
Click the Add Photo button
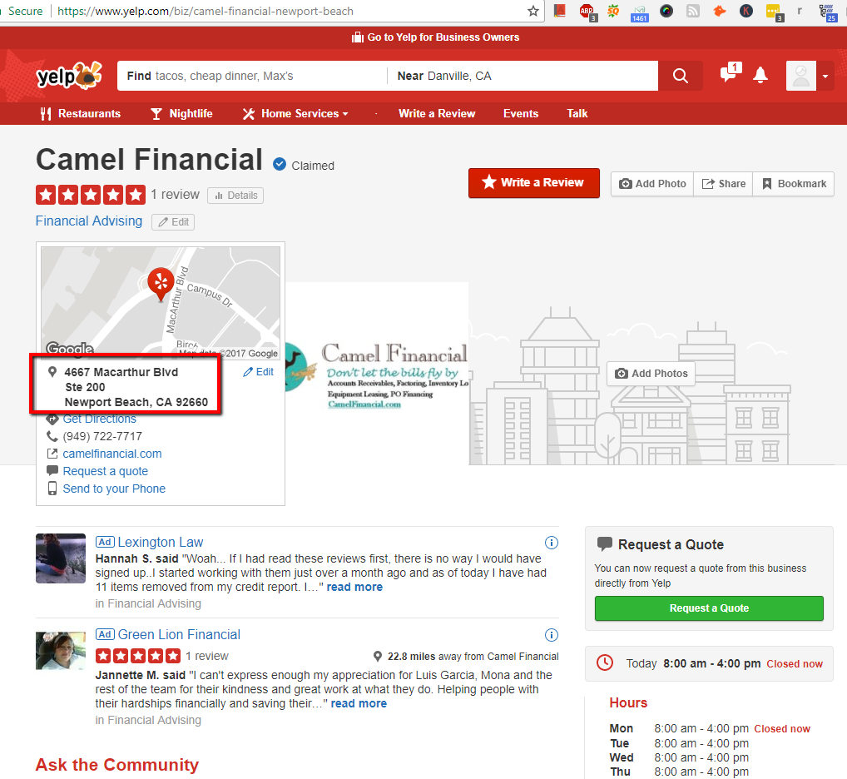652,184
